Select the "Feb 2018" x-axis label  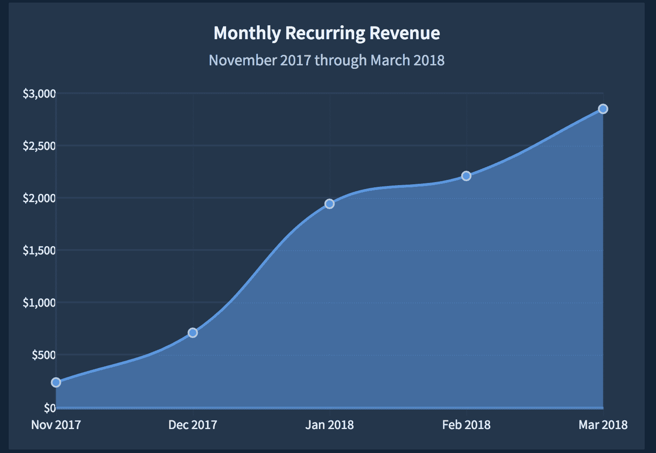pos(466,425)
